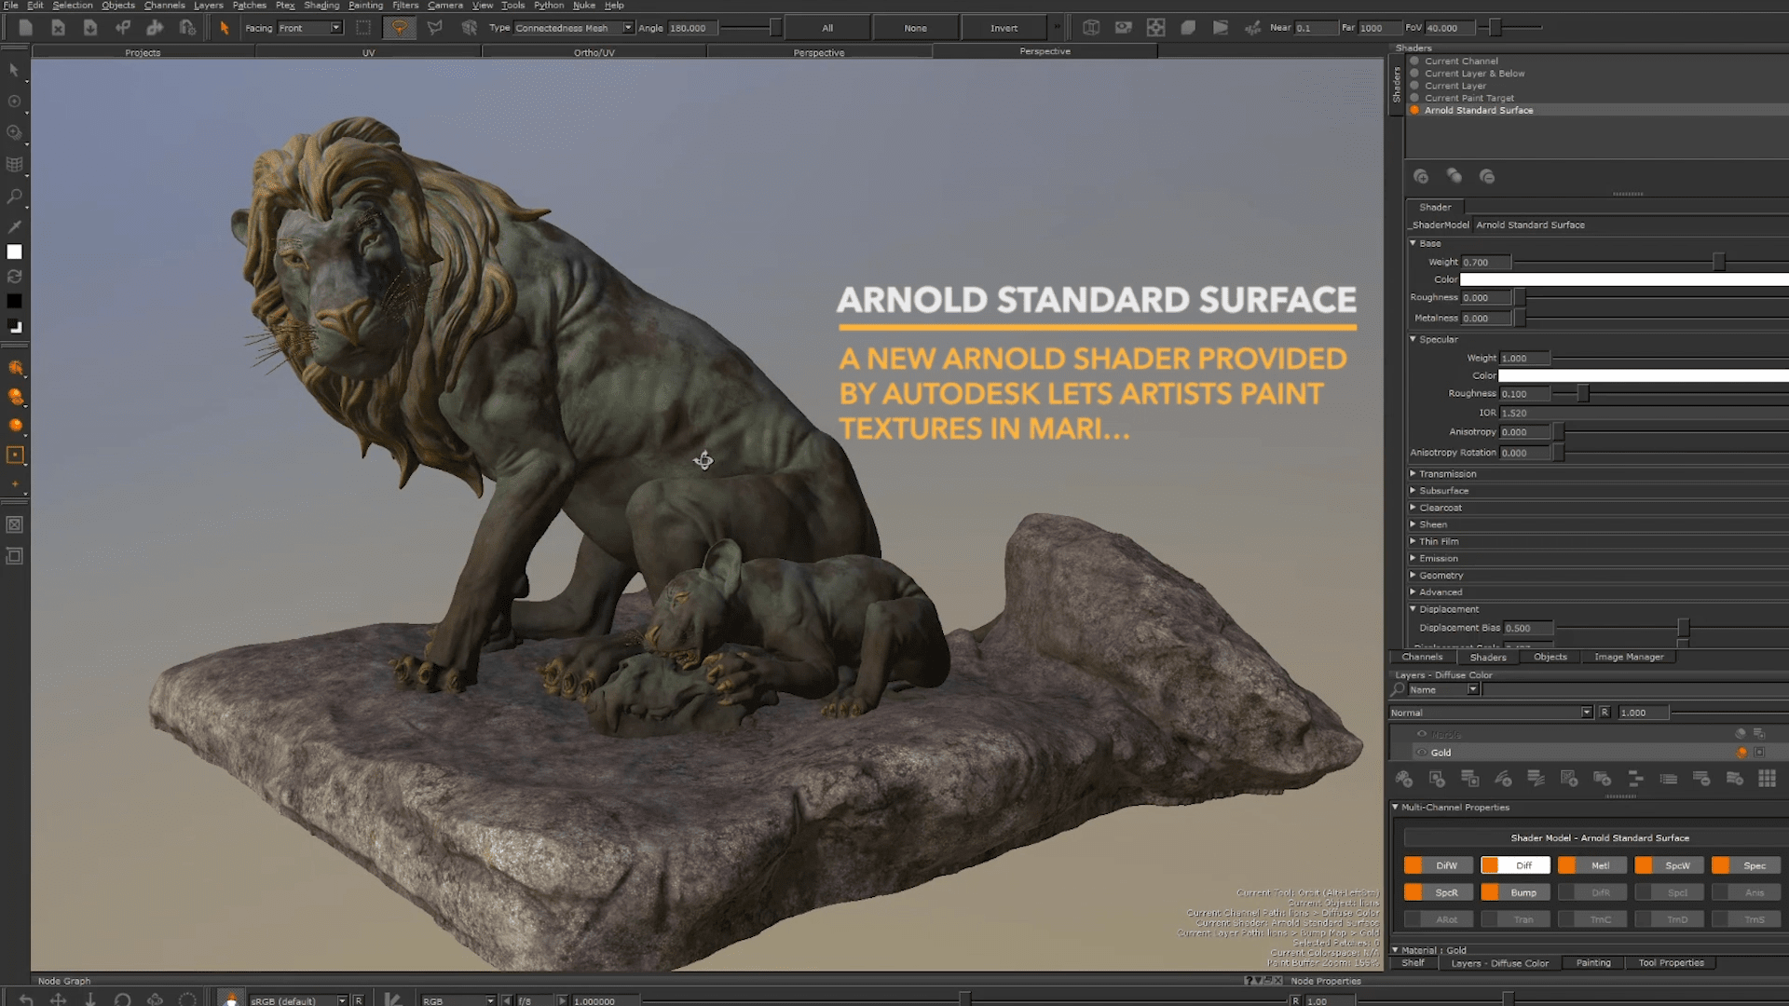Open the Python menu

click(x=548, y=6)
